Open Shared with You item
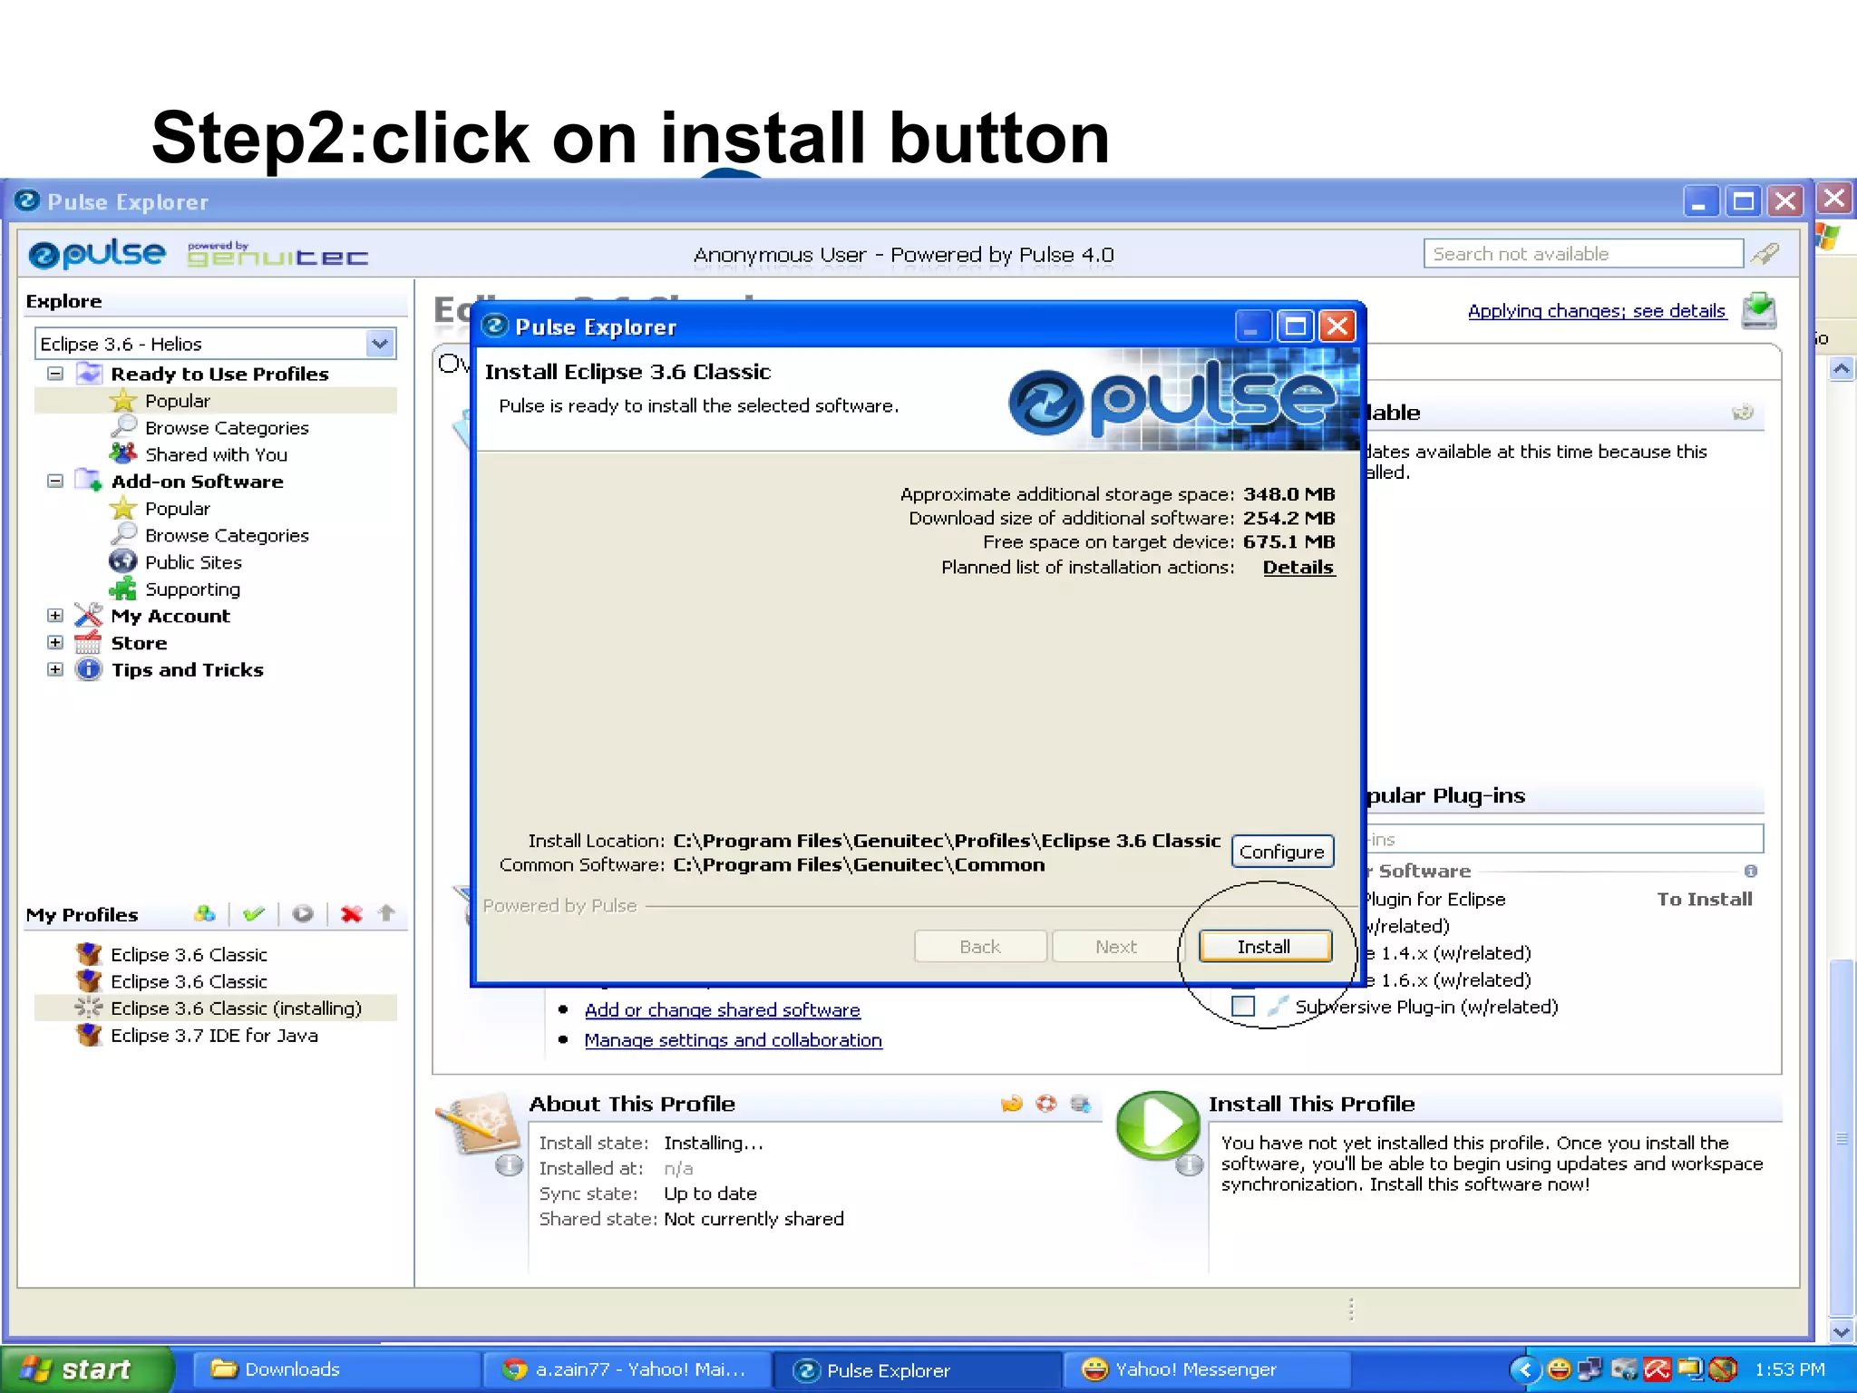The image size is (1857, 1393). (x=216, y=454)
